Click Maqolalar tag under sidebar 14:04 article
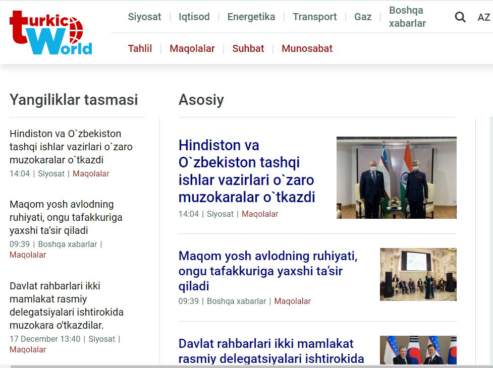493x368 pixels. tap(91, 173)
